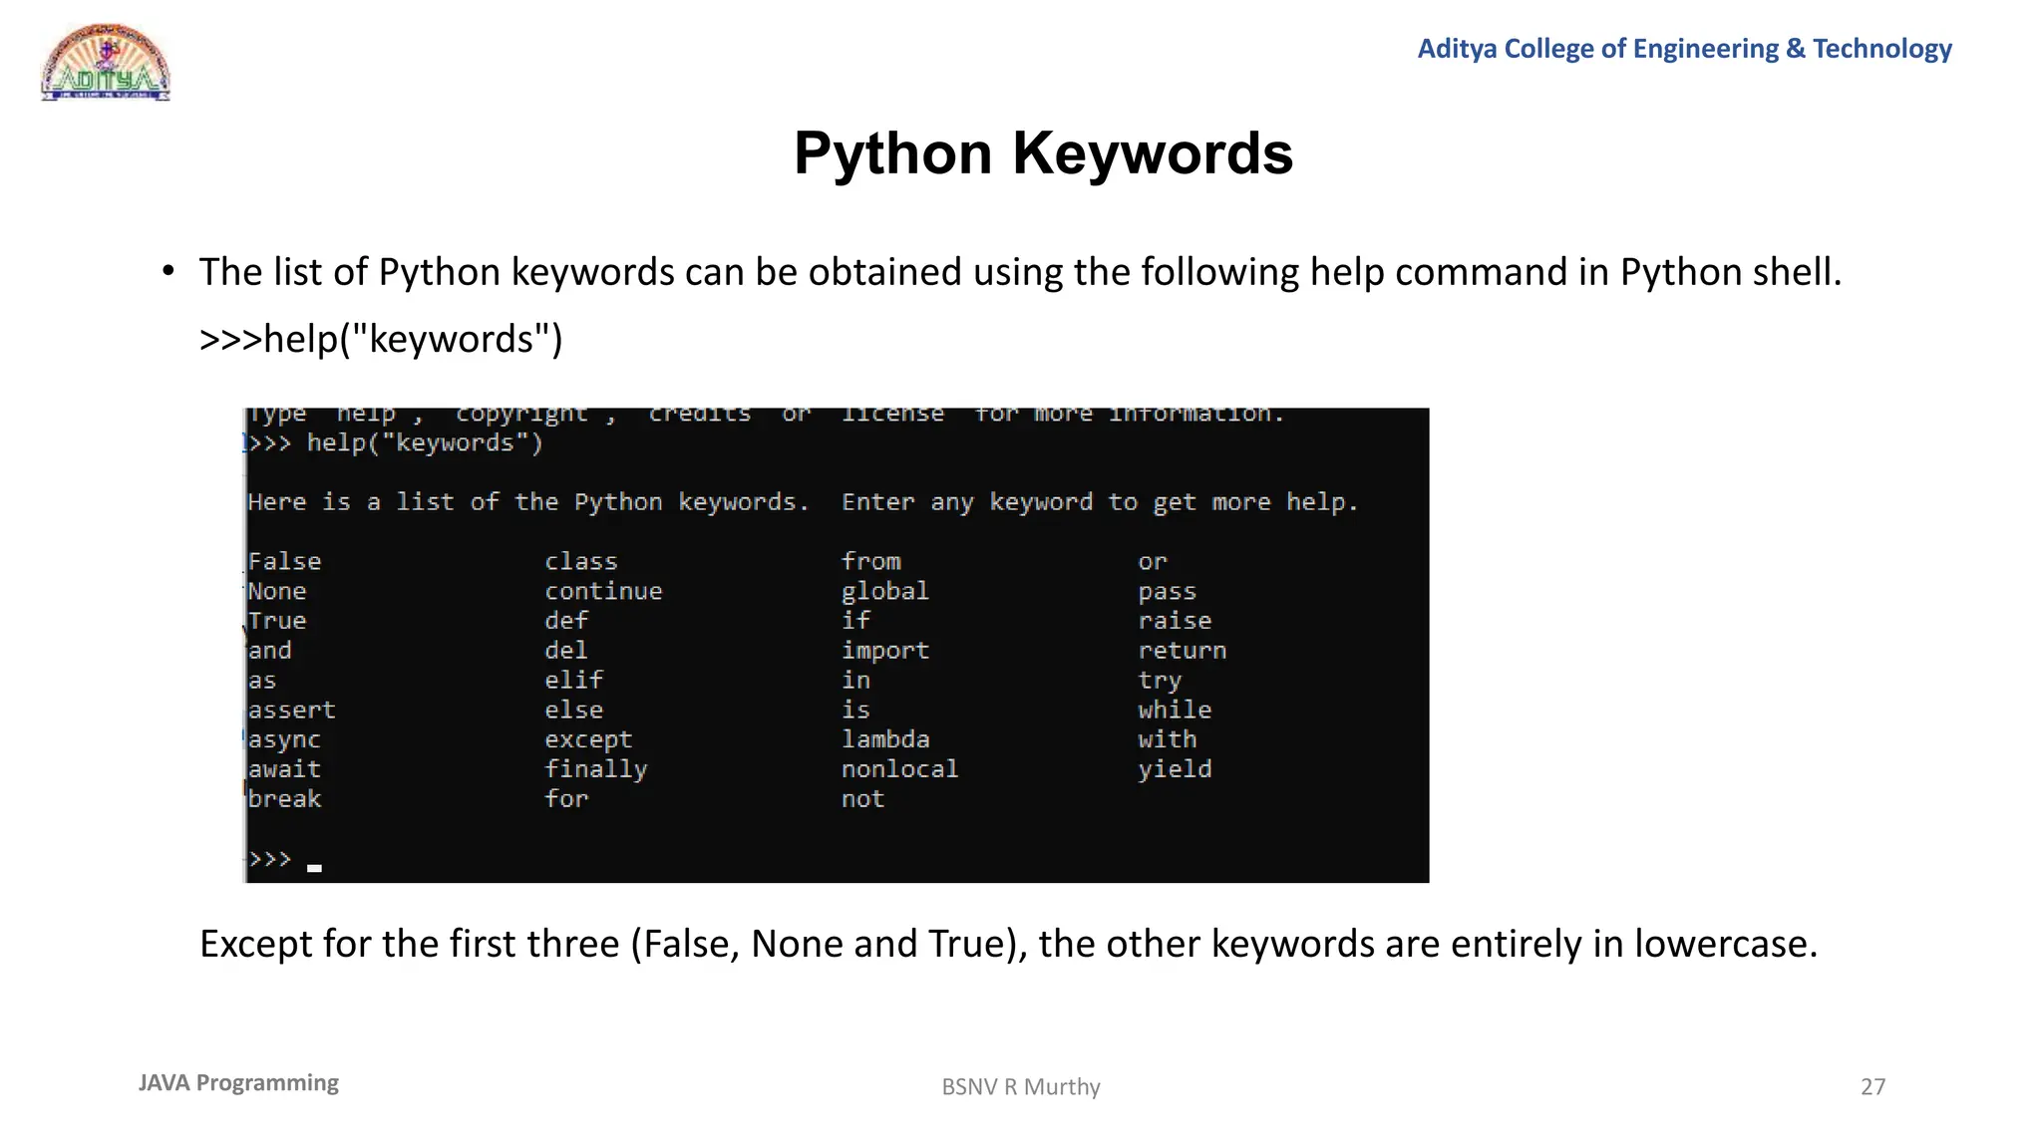Select keyword 'elif' in terminal
This screenshot has height=1148, width=2042.
pyautogui.click(x=574, y=681)
